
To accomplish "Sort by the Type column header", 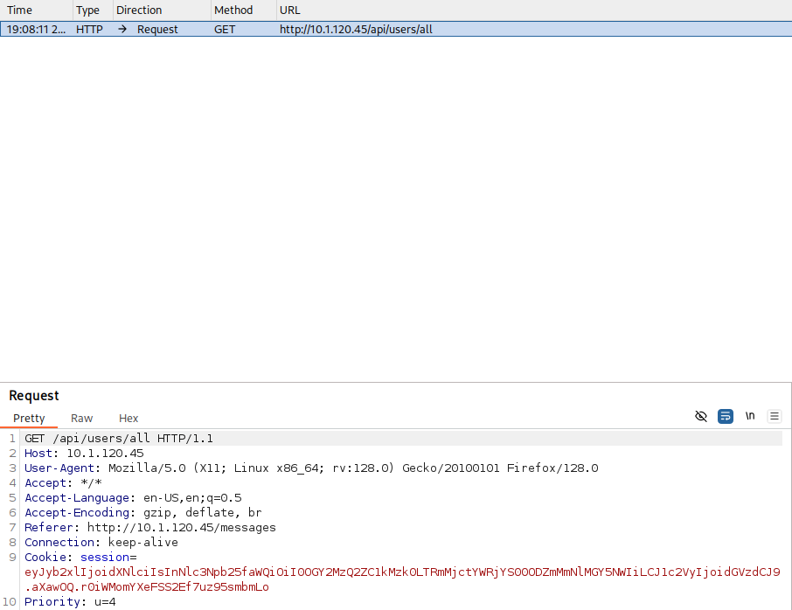I will [87, 10].
